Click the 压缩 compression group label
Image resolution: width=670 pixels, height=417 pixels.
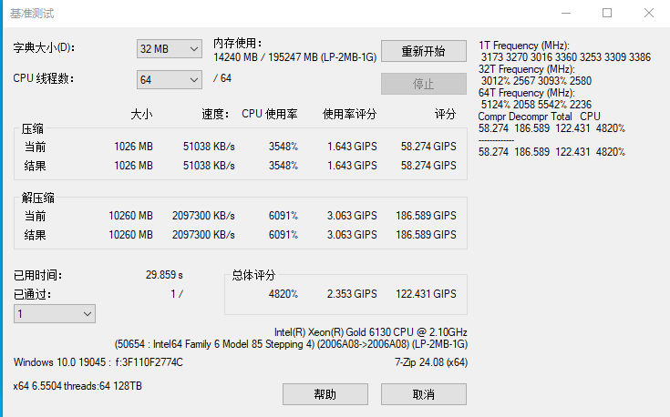tap(33, 129)
